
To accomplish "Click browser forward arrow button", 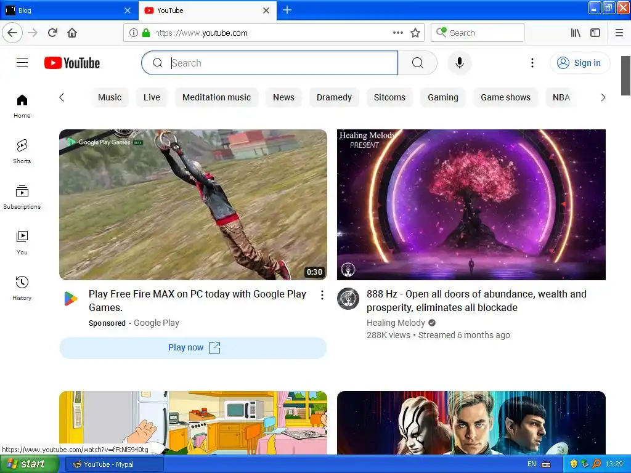I will click(33, 33).
